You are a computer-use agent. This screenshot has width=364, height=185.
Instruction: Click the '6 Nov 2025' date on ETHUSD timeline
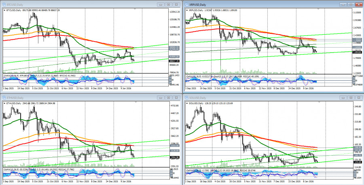68,182
